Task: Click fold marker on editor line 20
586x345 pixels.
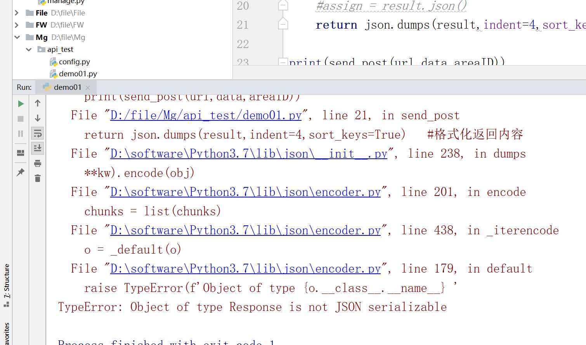Action: point(283,5)
